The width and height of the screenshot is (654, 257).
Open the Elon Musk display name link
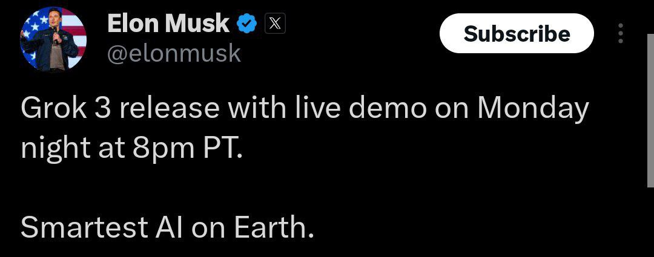coord(168,24)
